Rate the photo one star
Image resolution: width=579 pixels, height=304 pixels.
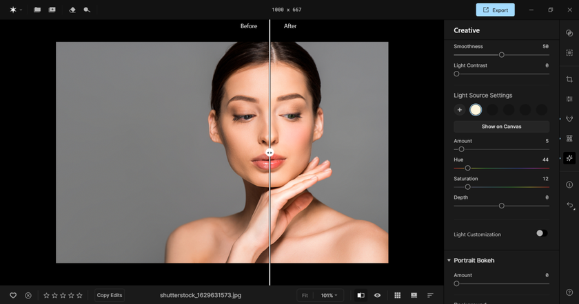(x=47, y=295)
